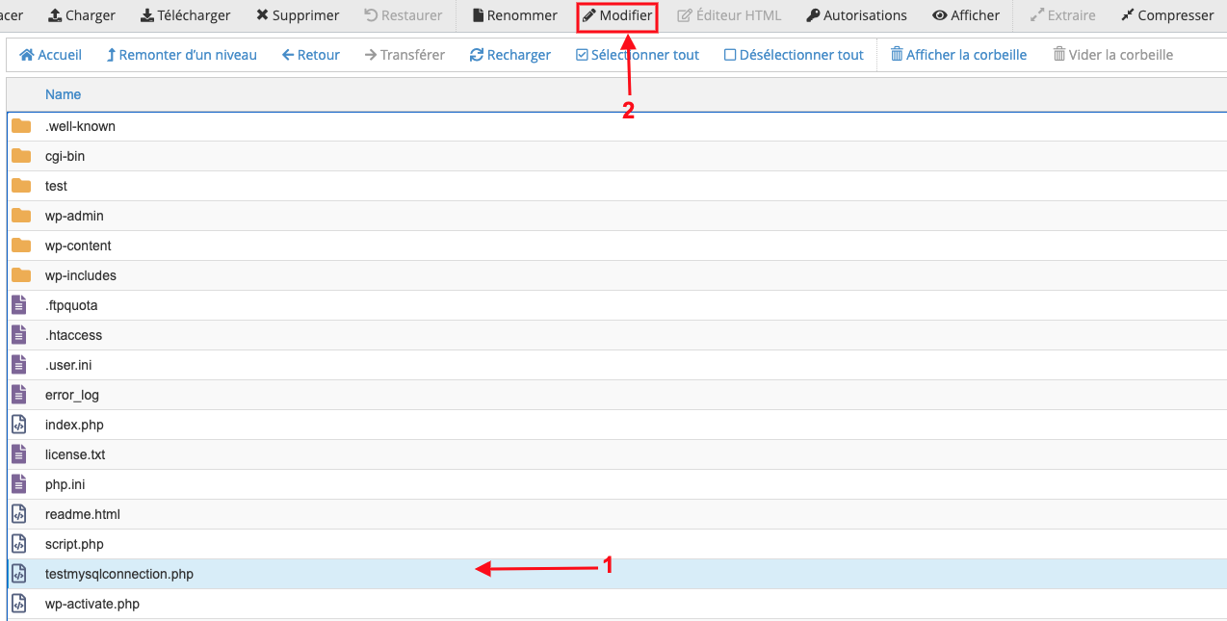Select the .htaccess file row
This screenshot has width=1227, height=621.
point(73,335)
